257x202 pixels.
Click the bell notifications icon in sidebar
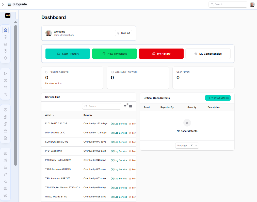5,58
